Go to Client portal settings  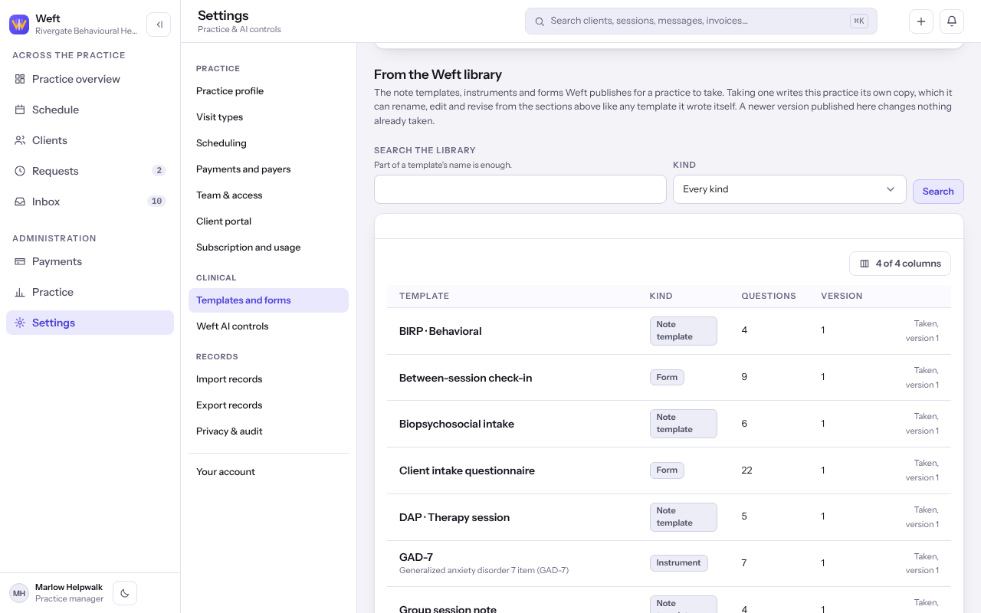pos(268,221)
